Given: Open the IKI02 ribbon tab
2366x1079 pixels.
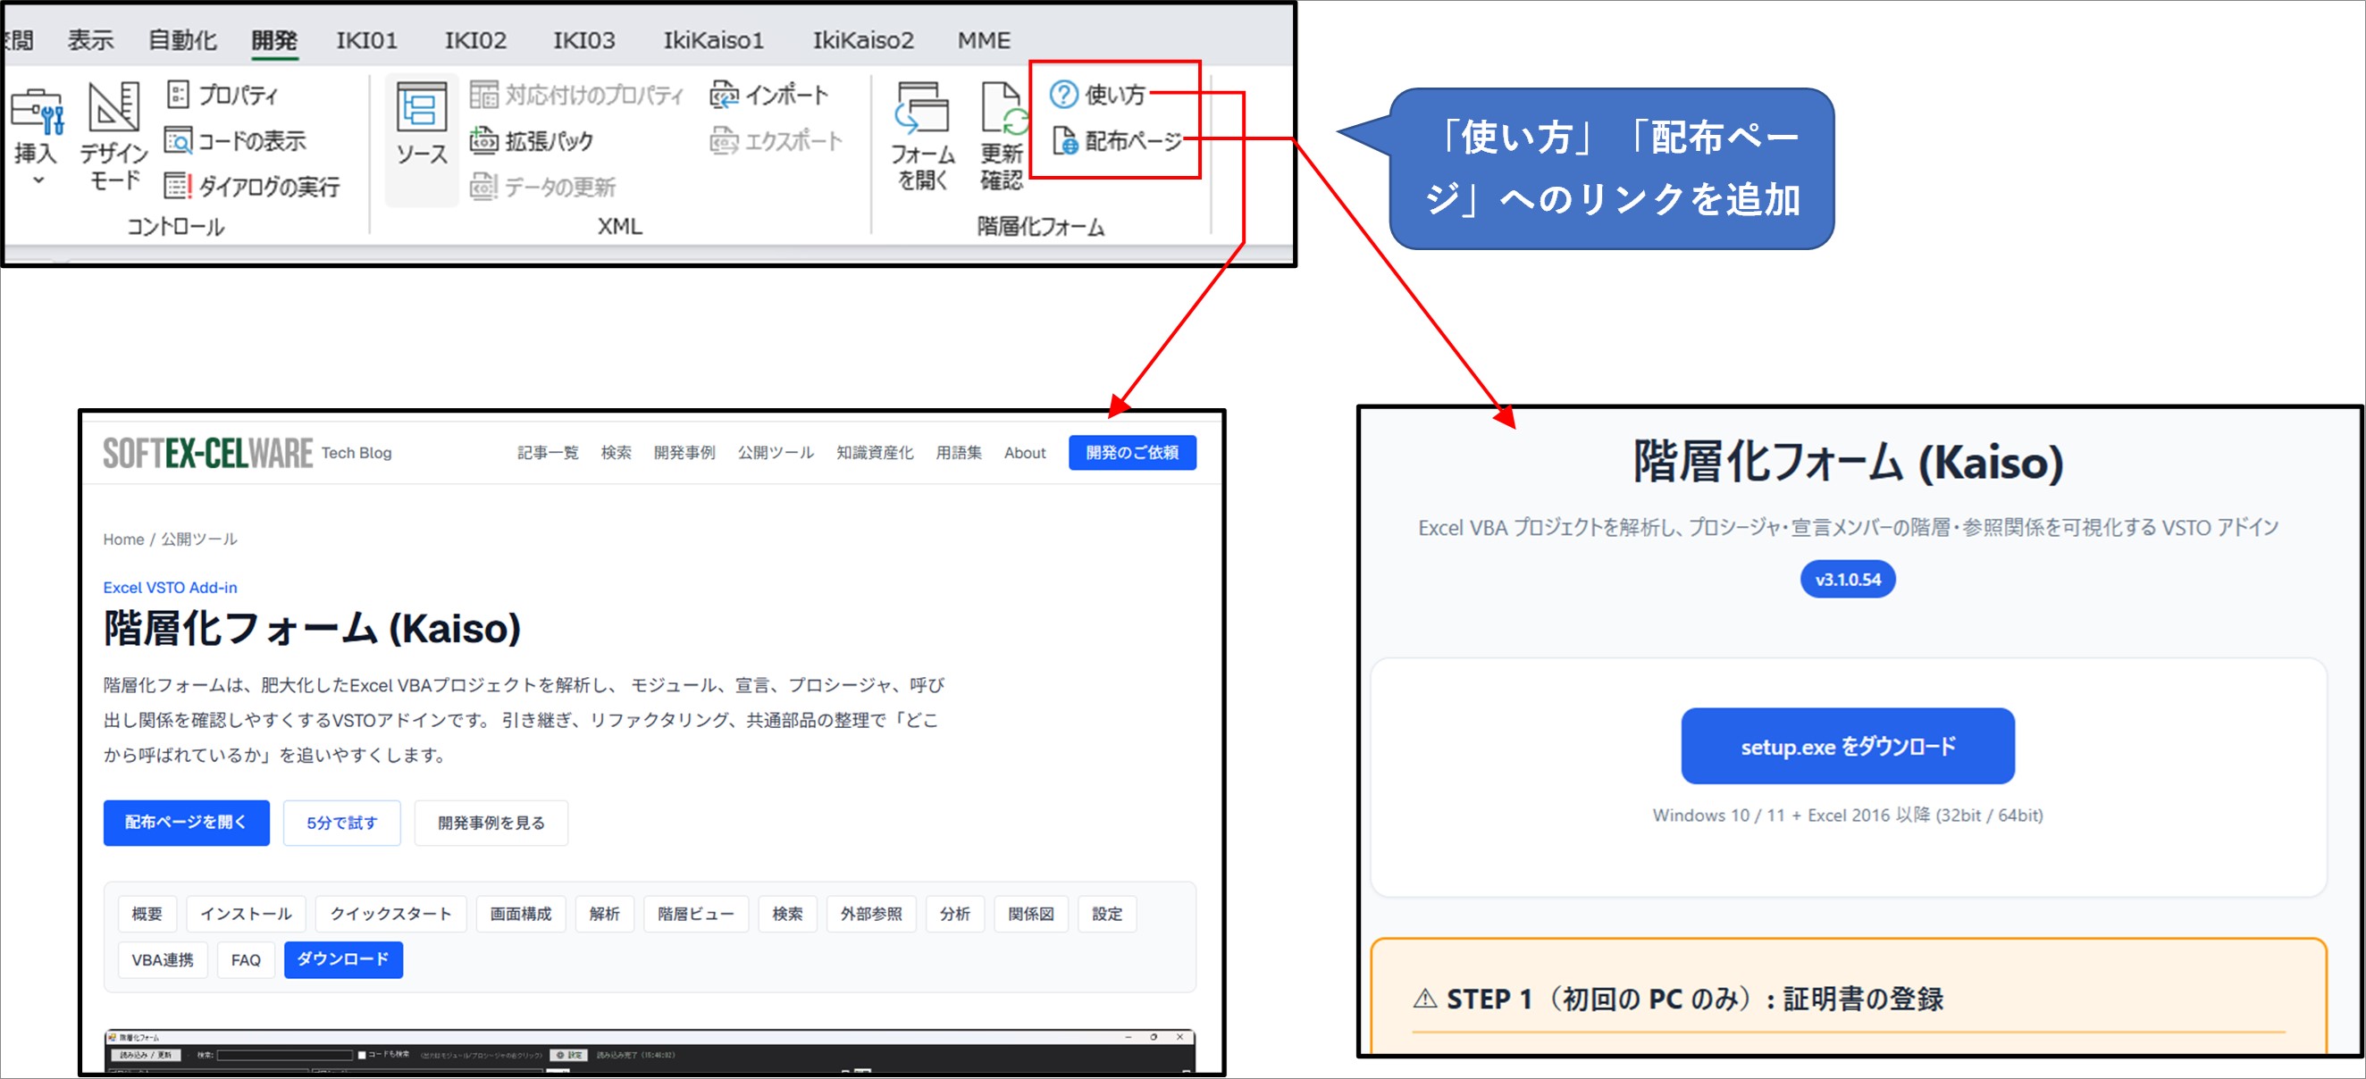Looking at the screenshot, I should click(x=474, y=39).
